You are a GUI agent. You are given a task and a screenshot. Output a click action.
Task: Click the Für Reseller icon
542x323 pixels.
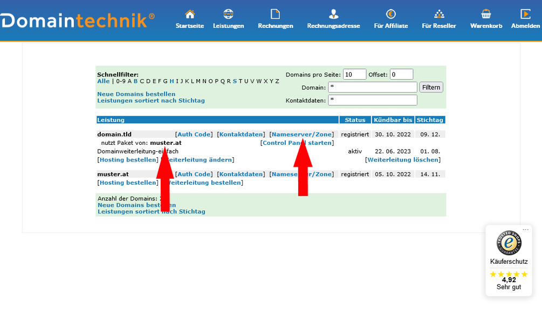click(438, 14)
